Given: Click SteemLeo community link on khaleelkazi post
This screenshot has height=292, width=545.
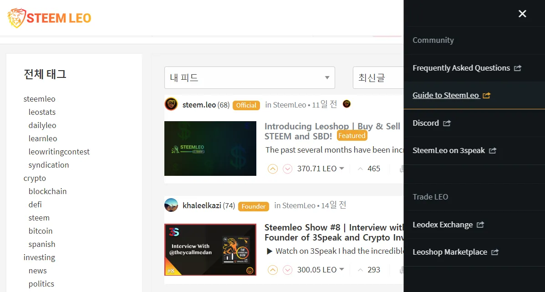Looking at the screenshot, I should pyautogui.click(x=299, y=205).
